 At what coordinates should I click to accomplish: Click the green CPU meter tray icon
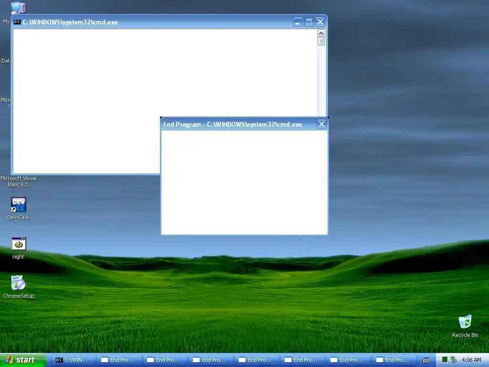(x=445, y=360)
